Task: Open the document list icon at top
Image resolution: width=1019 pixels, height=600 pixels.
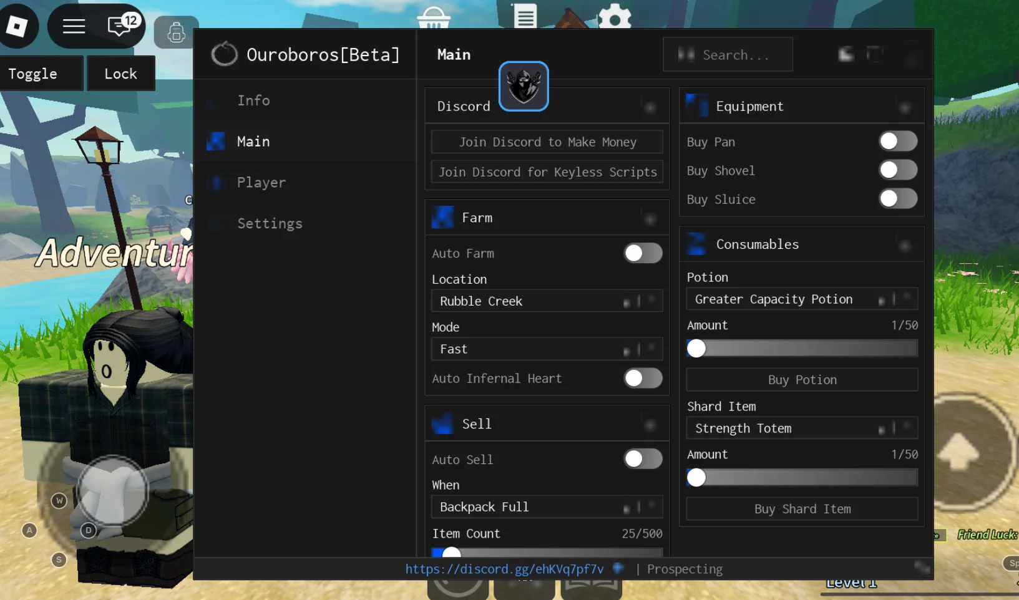Action: point(525,16)
